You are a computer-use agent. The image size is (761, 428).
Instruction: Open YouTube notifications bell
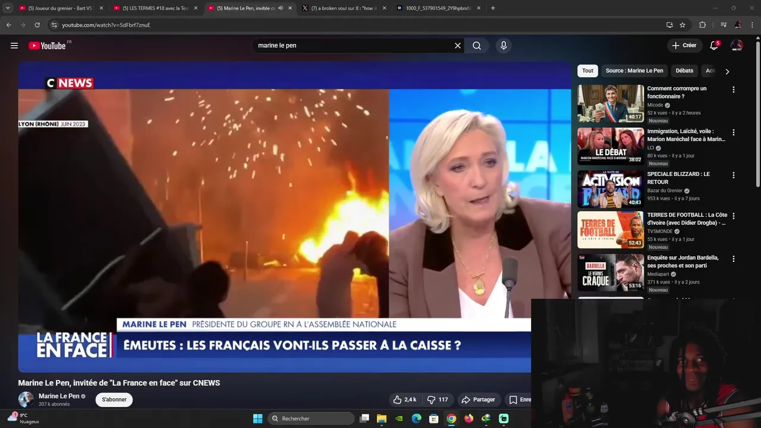pos(714,46)
